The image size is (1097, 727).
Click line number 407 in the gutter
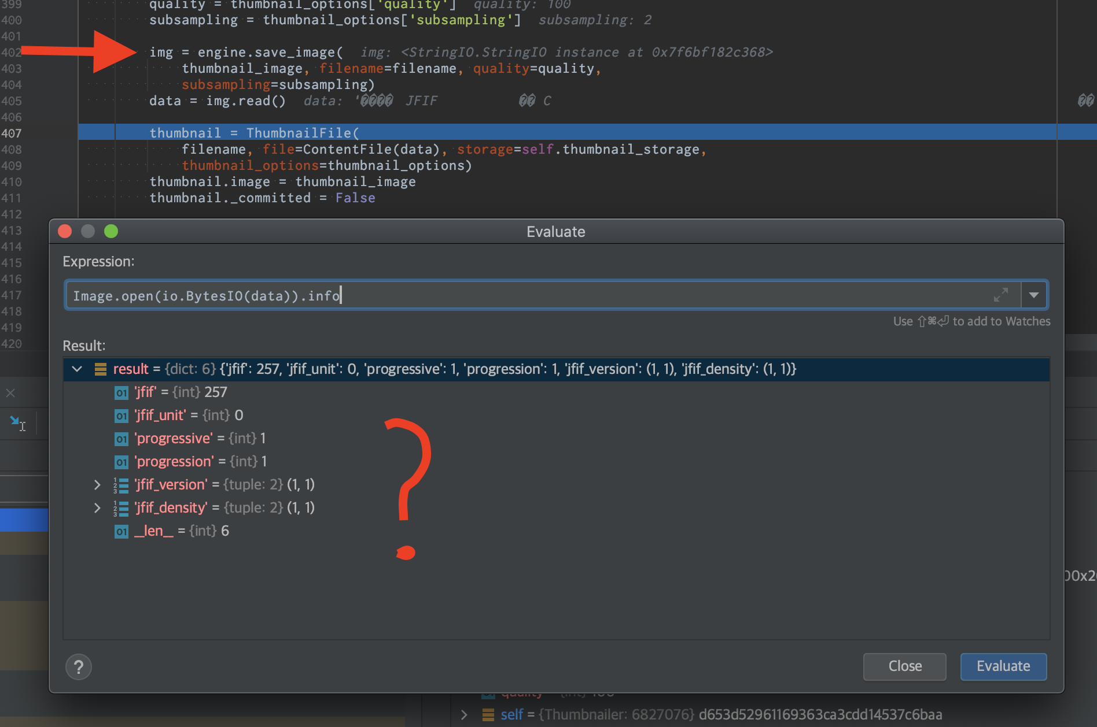click(x=12, y=133)
